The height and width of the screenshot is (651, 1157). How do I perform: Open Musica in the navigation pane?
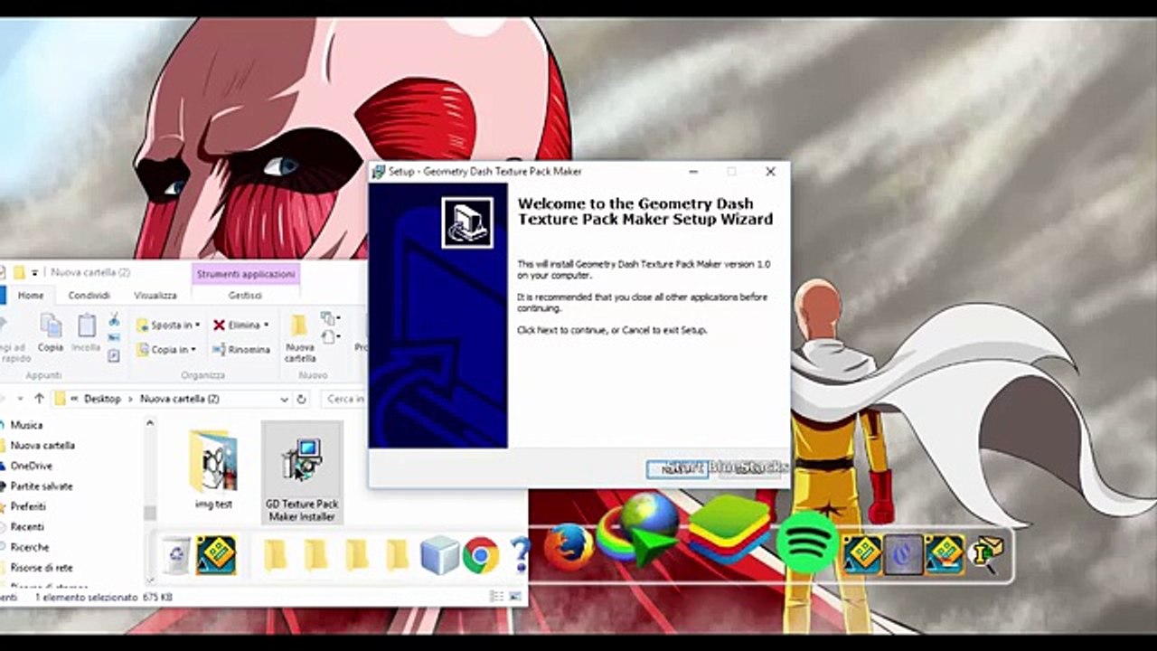point(26,425)
